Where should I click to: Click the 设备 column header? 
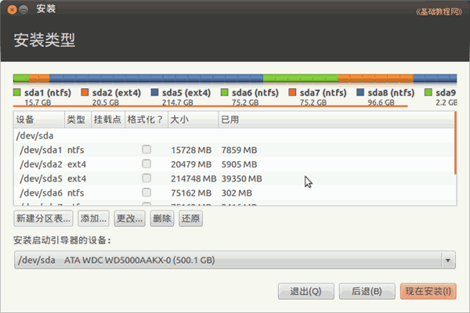tap(39, 120)
